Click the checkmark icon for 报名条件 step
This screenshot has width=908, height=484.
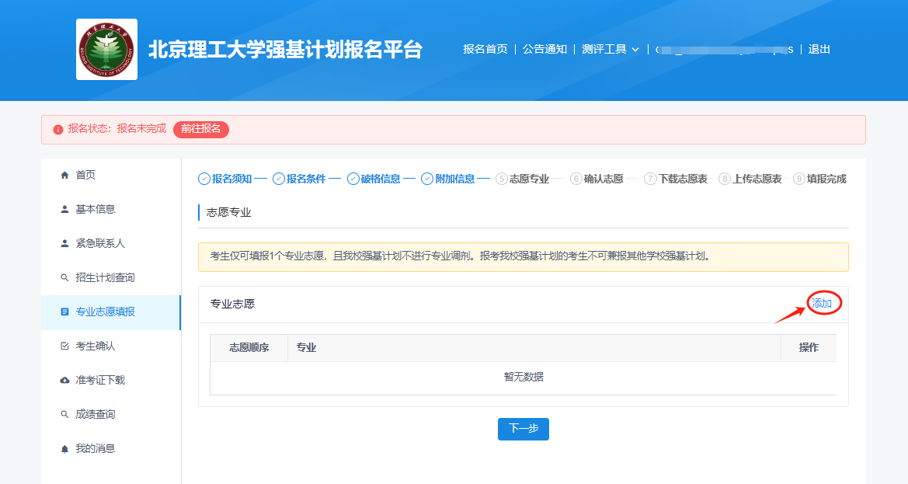coord(279,179)
